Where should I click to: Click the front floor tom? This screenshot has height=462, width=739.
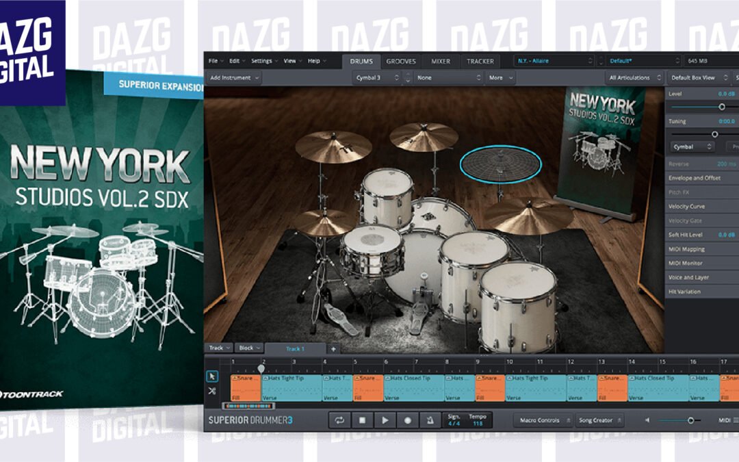517,307
